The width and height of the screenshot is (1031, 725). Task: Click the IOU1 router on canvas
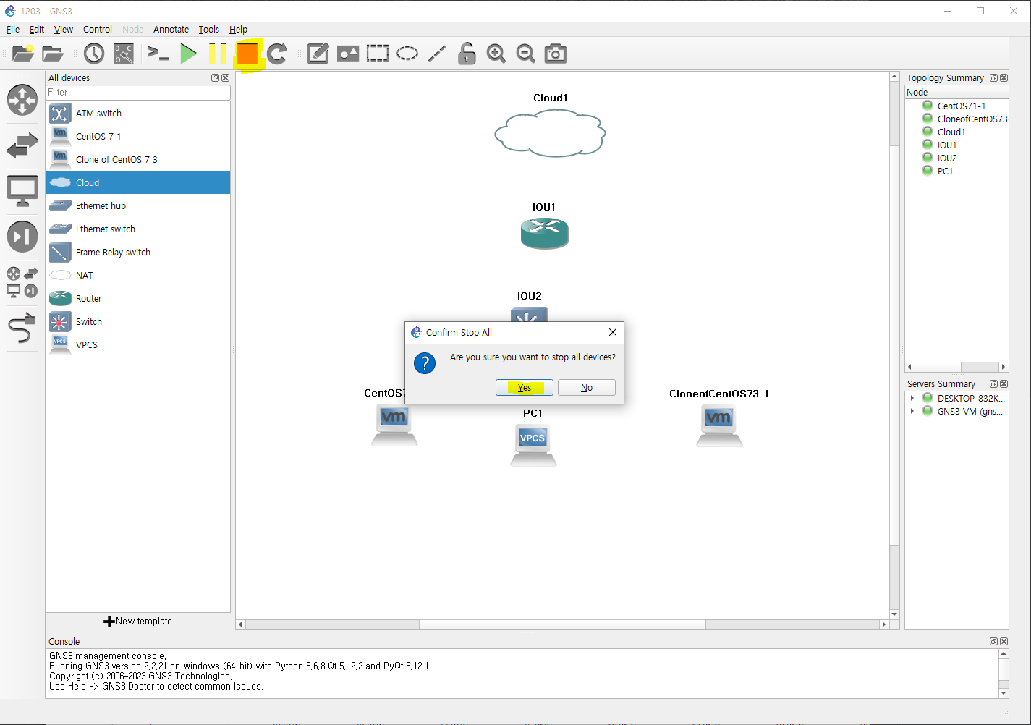pyautogui.click(x=545, y=233)
